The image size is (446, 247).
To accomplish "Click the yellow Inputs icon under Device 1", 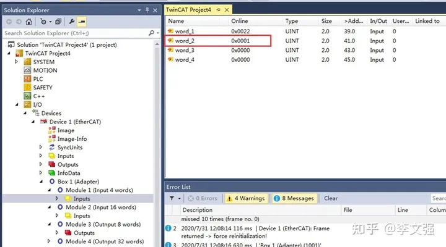I will [x=52, y=156].
